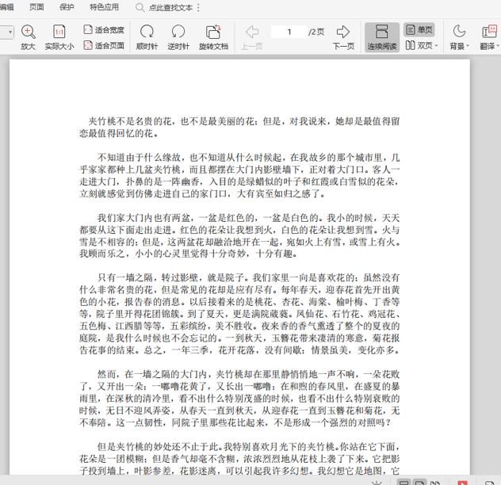
Task: Set view to 实际大小 actual size
Action: pyautogui.click(x=59, y=37)
